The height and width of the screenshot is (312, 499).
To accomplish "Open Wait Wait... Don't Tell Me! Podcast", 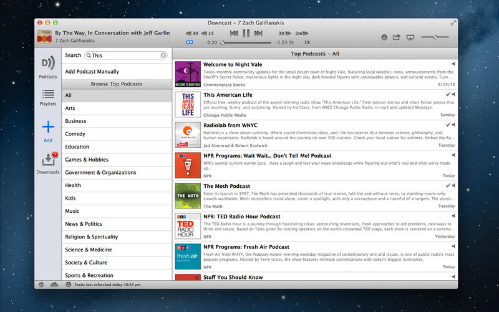I will tap(268, 155).
